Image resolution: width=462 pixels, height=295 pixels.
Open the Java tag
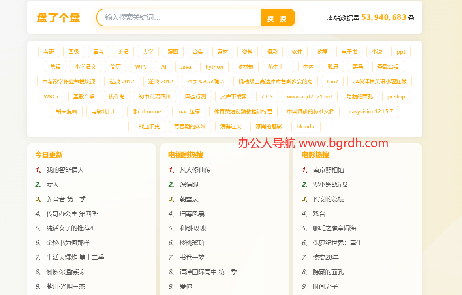186,67
